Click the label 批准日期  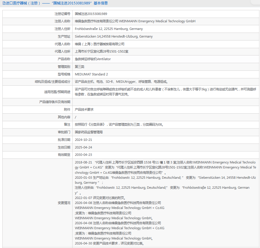coord(64,140)
